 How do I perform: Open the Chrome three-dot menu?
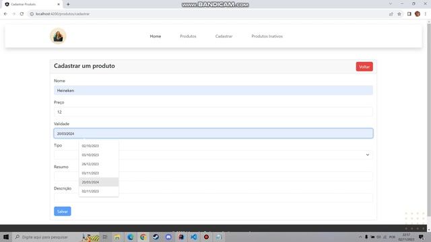[425, 13]
